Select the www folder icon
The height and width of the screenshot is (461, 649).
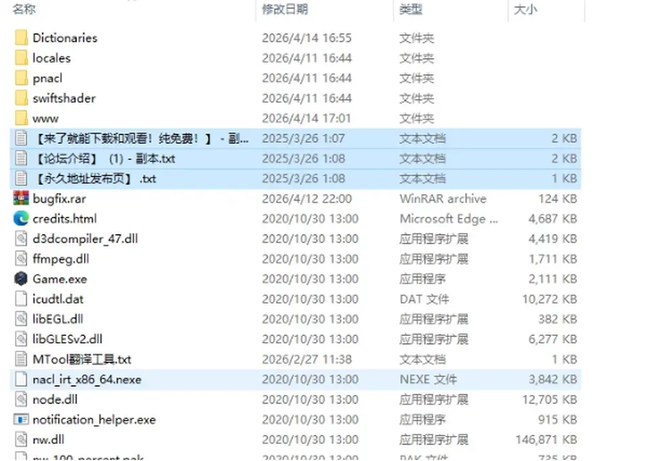pos(21,118)
